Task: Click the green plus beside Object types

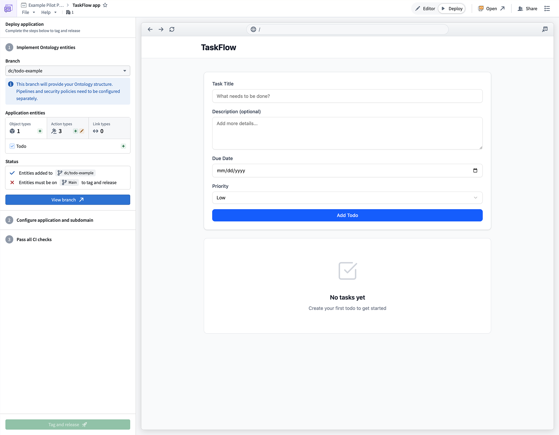Action: click(40, 131)
